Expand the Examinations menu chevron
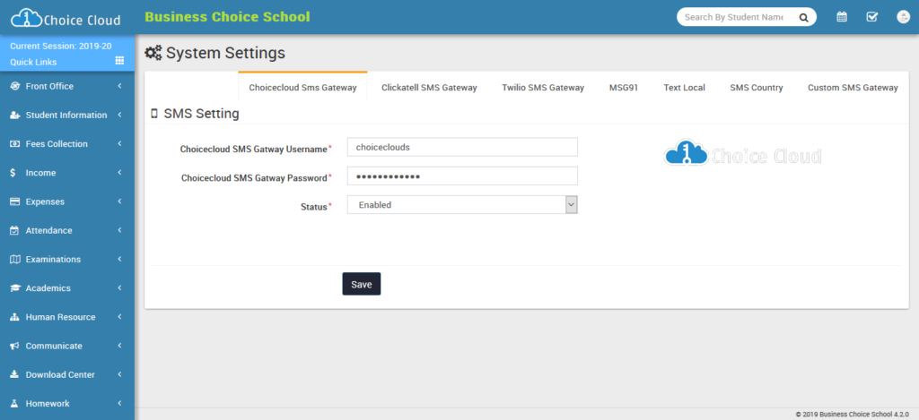The height and width of the screenshot is (420, 919). tap(119, 259)
